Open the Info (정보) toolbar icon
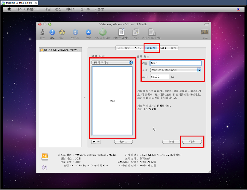The height and width of the screenshot is (190, 247). tap(52, 32)
